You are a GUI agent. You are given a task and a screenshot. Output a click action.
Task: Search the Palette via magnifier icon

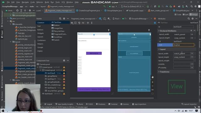(x=60, y=19)
